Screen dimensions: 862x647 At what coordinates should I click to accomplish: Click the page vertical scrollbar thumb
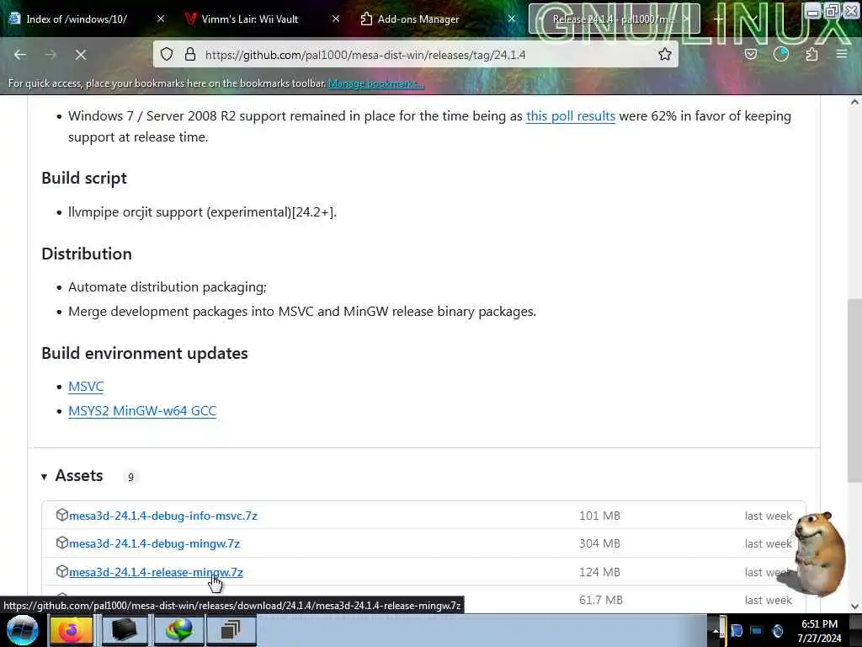[x=854, y=391]
